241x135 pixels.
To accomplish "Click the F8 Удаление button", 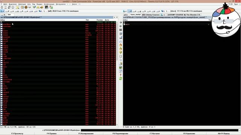I will [x=189, y=133].
